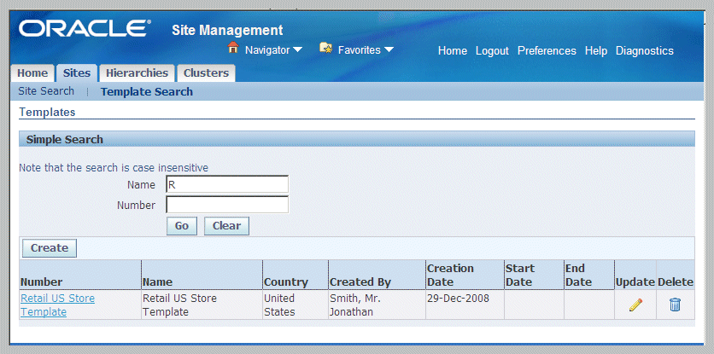Click the Site Management title
This screenshot has height=354, width=714.
pyautogui.click(x=227, y=31)
